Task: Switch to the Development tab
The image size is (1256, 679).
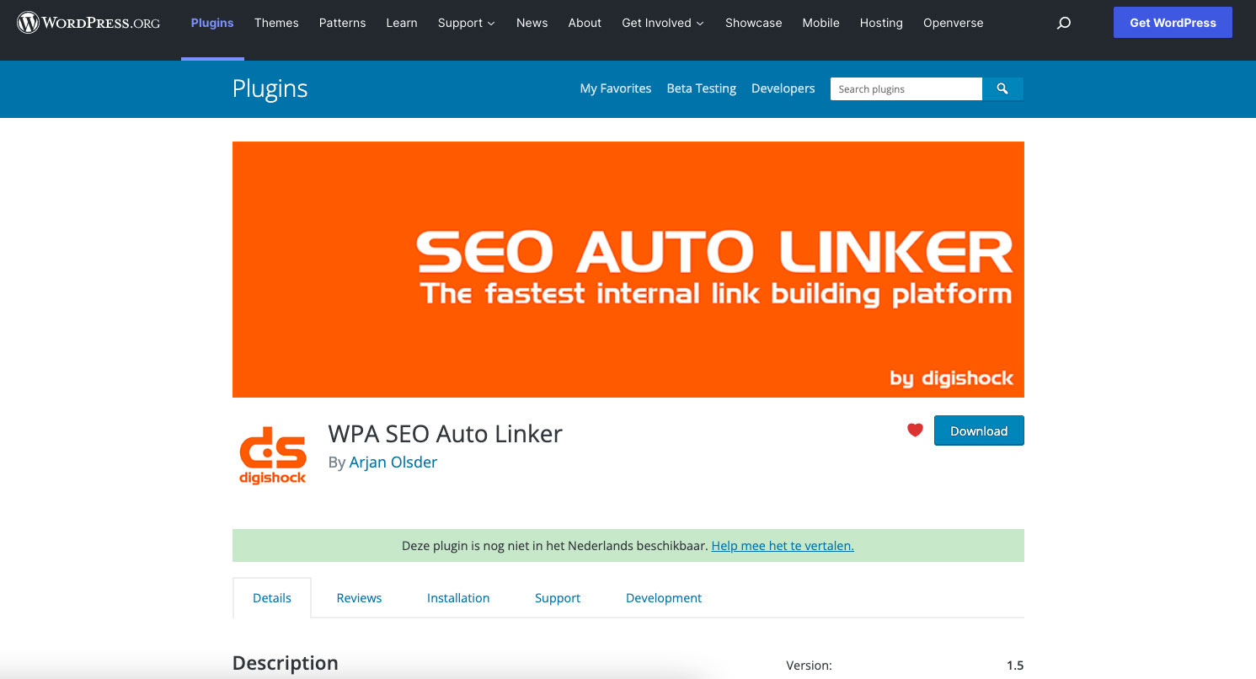Action: (x=664, y=597)
